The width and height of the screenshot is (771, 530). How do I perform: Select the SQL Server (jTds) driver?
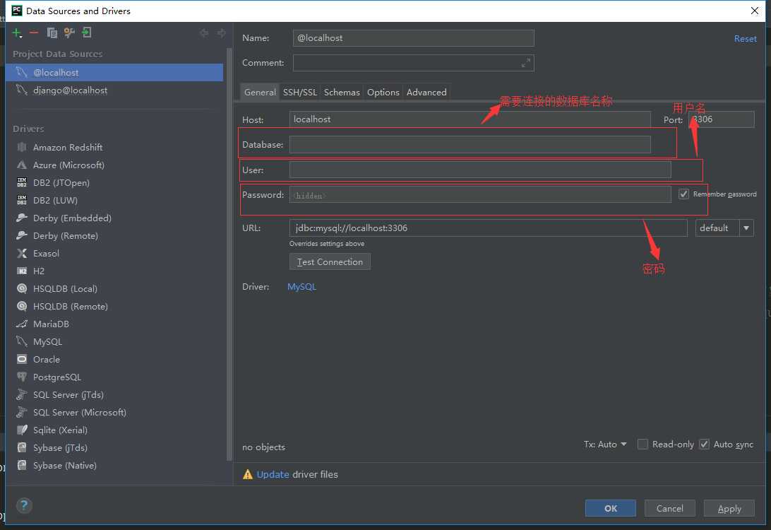68,395
